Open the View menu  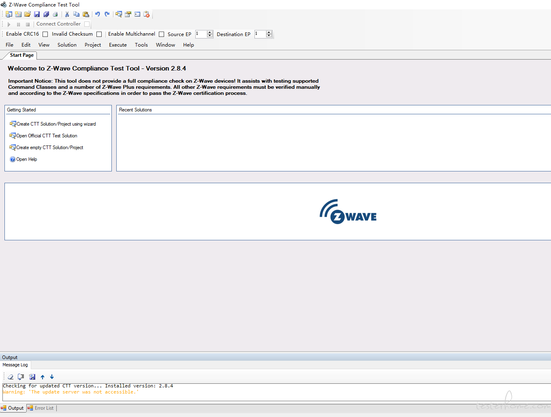click(44, 45)
